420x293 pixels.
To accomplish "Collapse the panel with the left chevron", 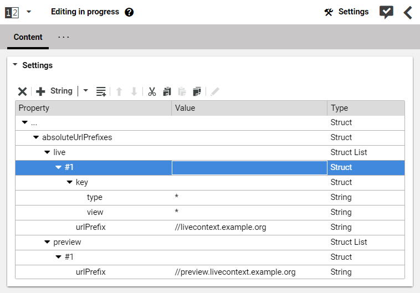I will pos(408,13).
